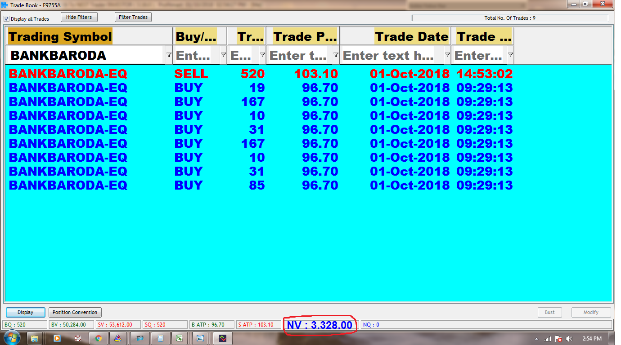Open filter dropdown for Trading Symbol column
Viewport: 621px width, 345px height.
(169, 55)
